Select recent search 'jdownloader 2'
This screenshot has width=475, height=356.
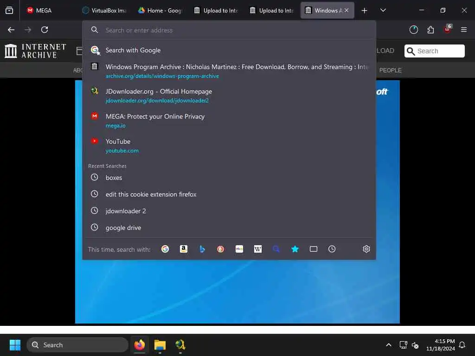coord(229,211)
